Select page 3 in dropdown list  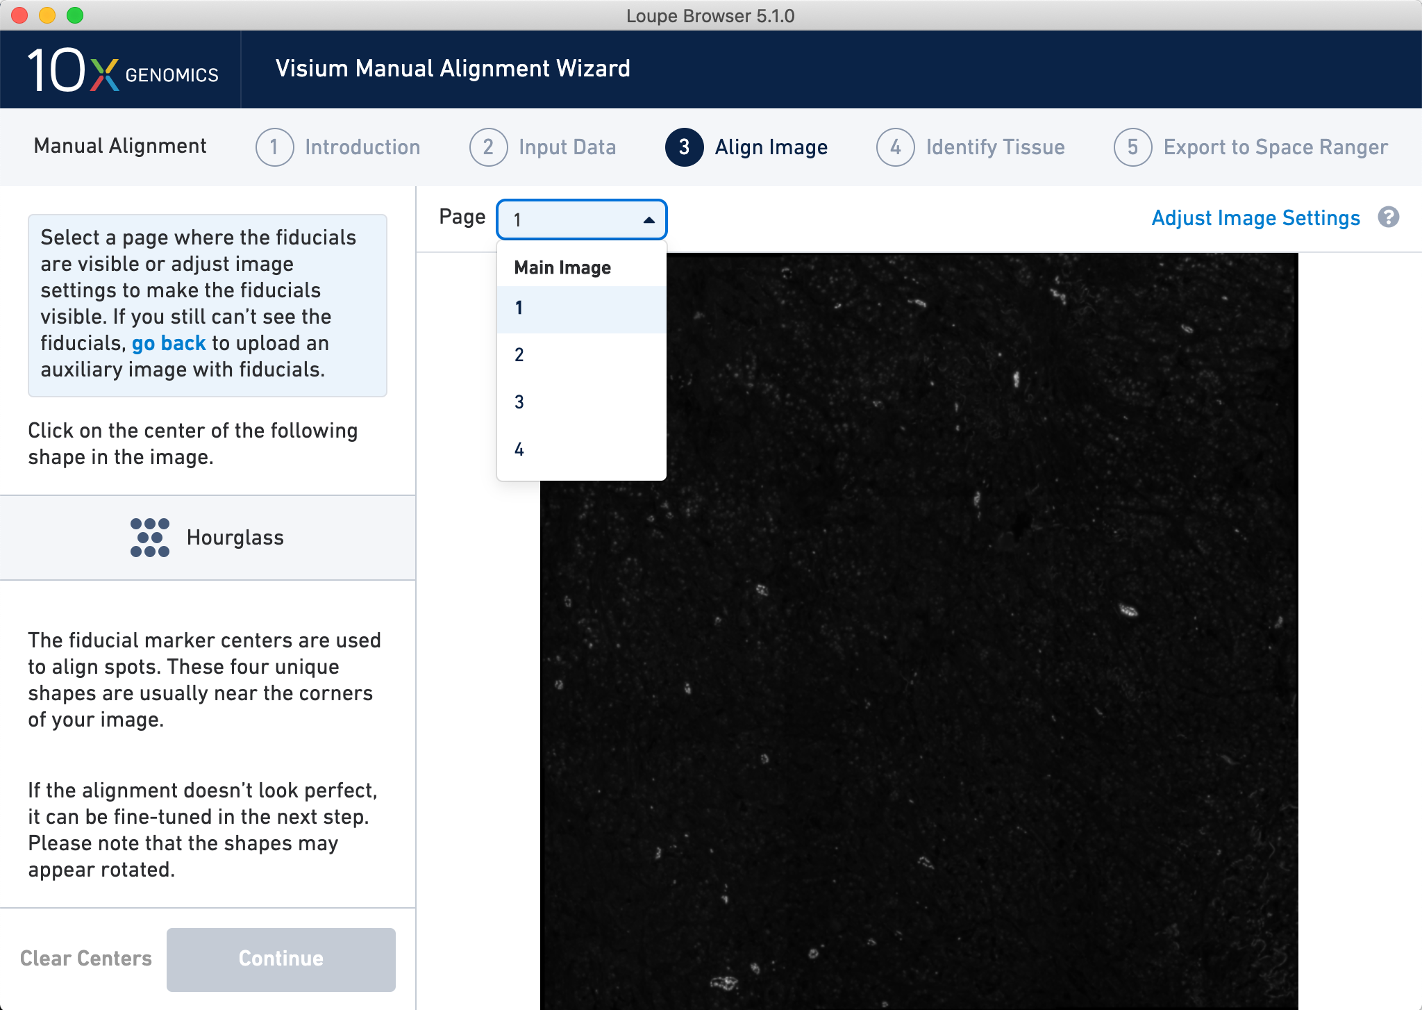[582, 403]
